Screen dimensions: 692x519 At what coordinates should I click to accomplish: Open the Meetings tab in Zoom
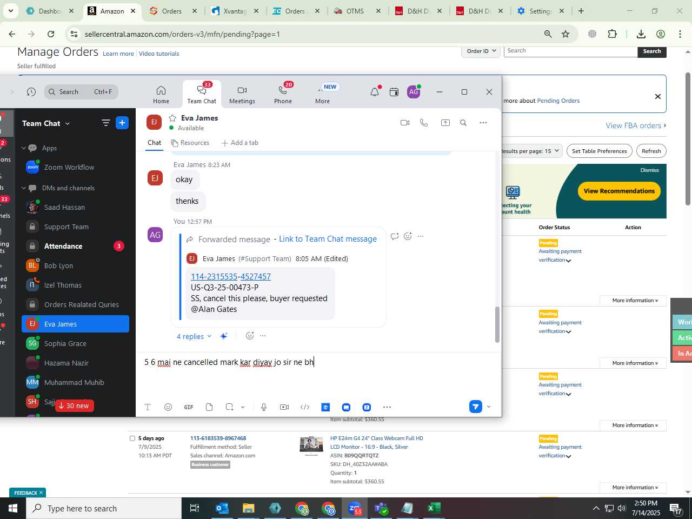pyautogui.click(x=242, y=94)
